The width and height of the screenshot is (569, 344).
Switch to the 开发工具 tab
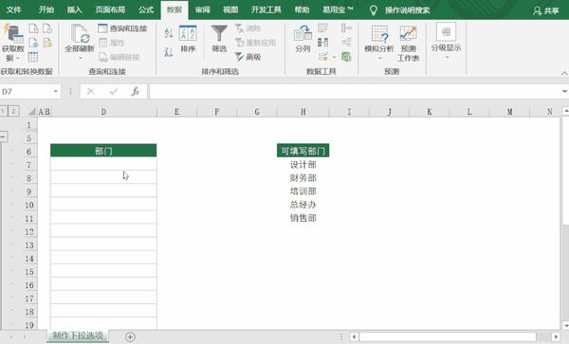tap(266, 9)
